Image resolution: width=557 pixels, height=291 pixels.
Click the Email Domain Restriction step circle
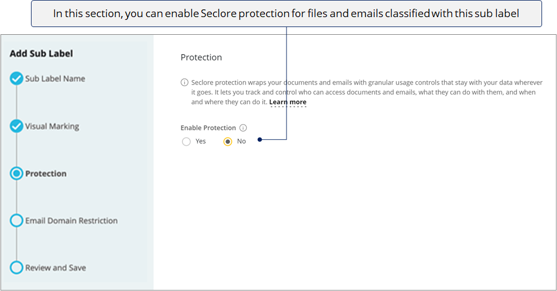[x=17, y=220]
